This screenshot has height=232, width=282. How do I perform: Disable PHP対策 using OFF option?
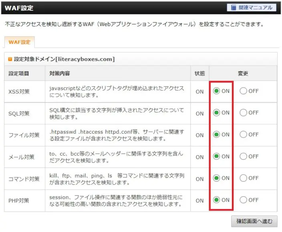click(x=243, y=200)
